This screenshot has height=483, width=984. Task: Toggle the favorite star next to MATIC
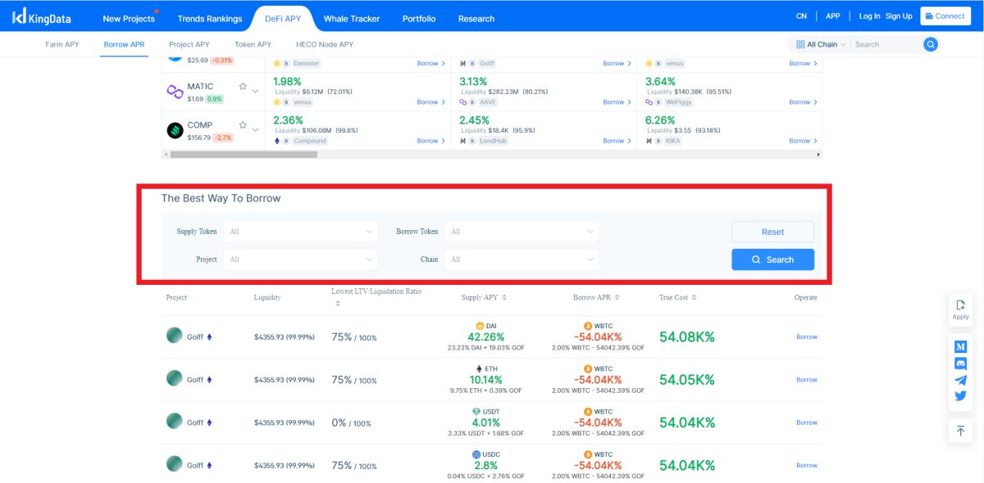click(x=243, y=85)
